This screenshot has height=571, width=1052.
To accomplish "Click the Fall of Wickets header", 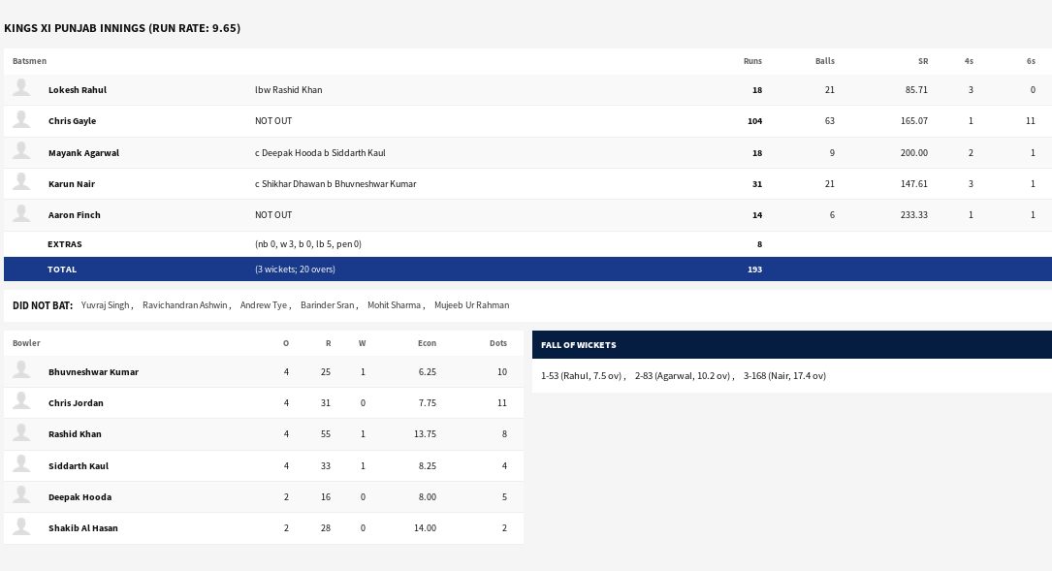I will 578,345.
